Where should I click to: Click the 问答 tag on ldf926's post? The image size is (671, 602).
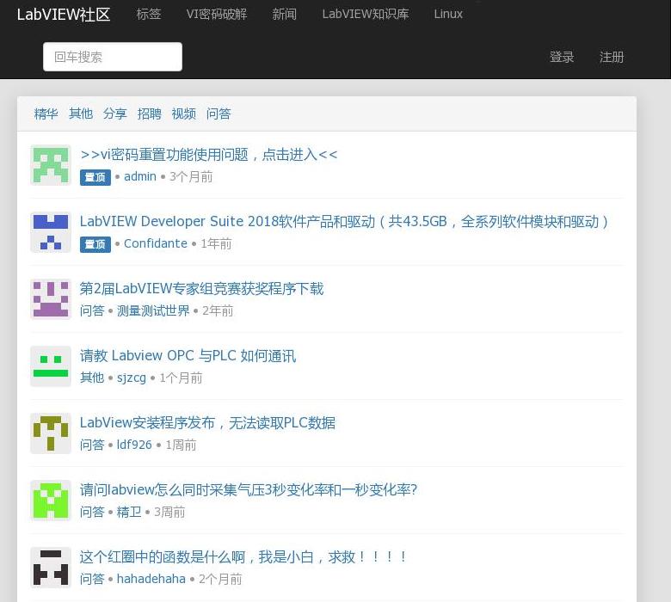click(x=92, y=445)
